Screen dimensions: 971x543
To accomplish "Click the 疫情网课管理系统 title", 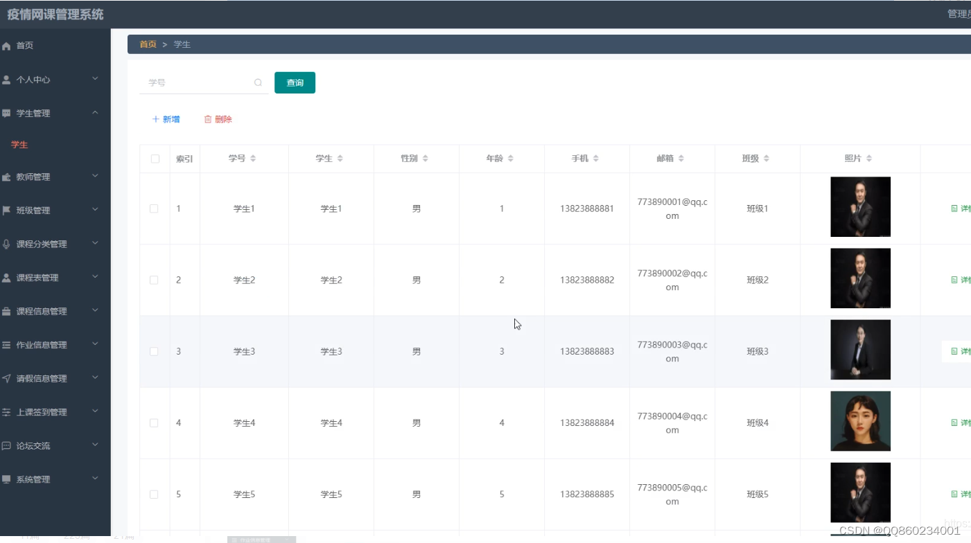I will 55,14.
